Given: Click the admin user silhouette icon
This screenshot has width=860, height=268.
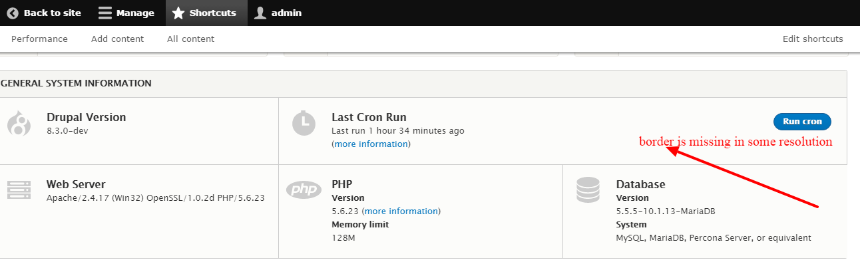Looking at the screenshot, I should 260,13.
